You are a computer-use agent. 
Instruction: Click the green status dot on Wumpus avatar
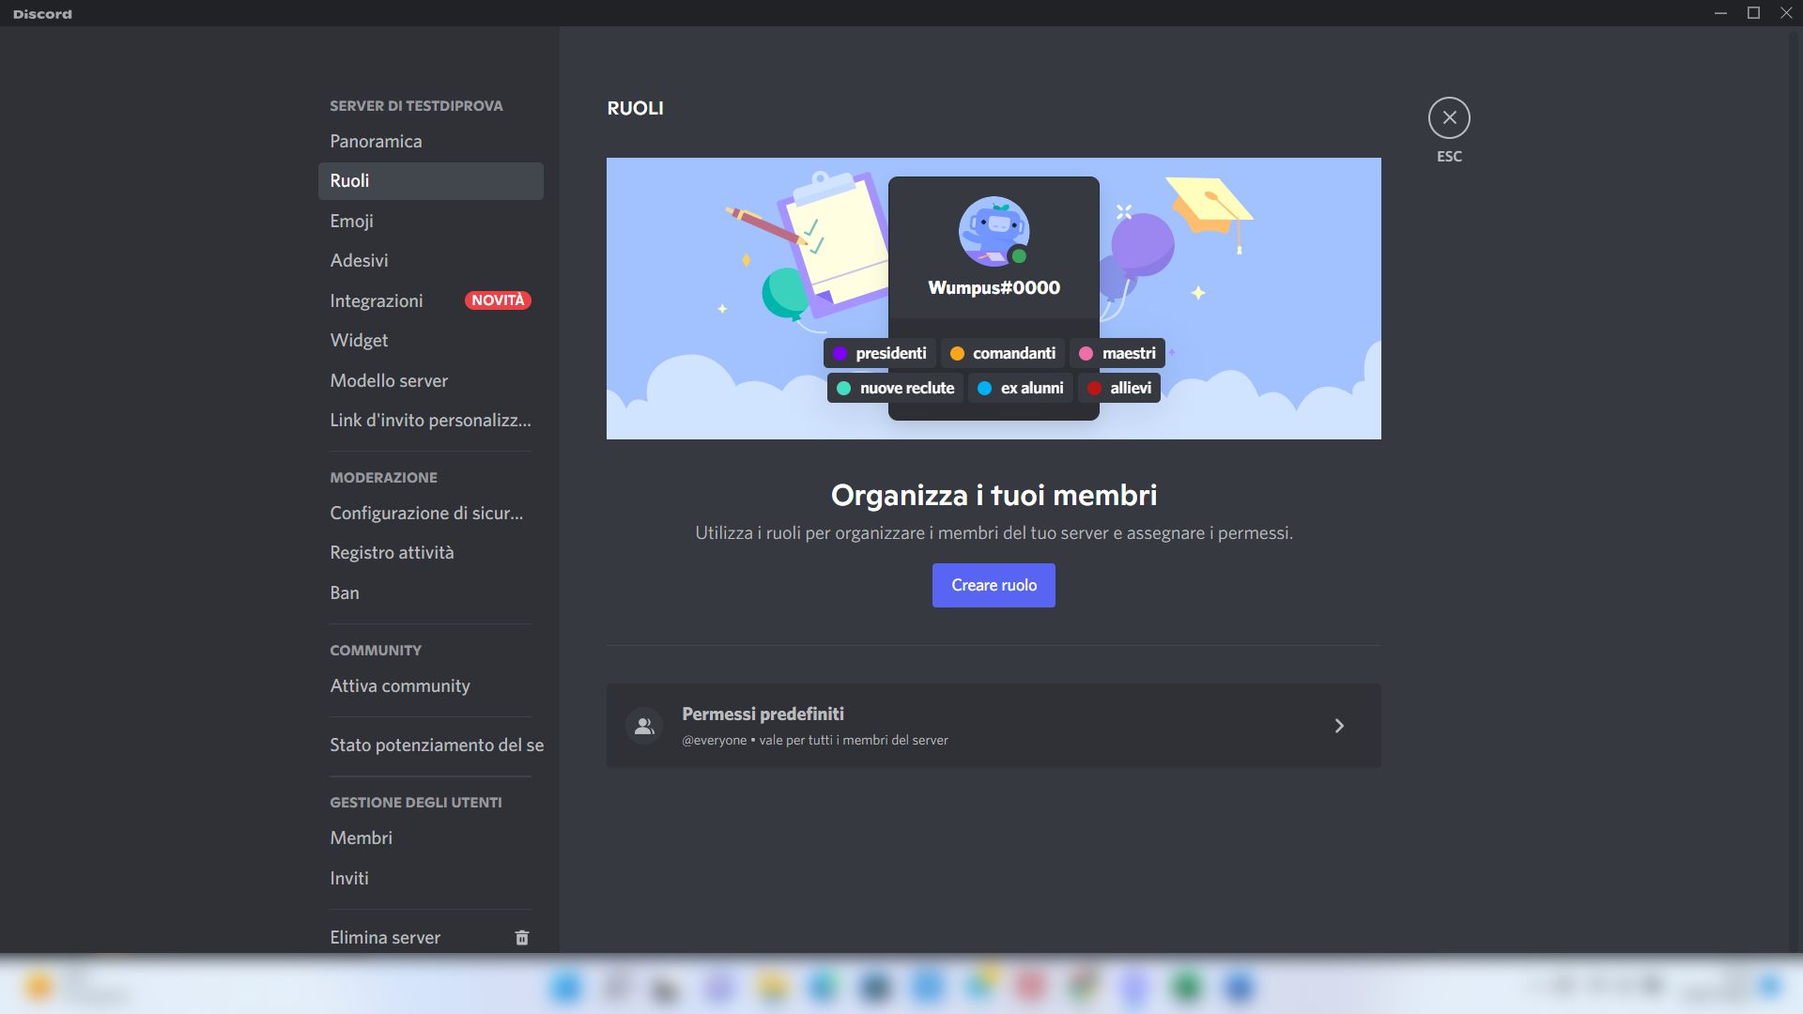pyautogui.click(x=1020, y=254)
